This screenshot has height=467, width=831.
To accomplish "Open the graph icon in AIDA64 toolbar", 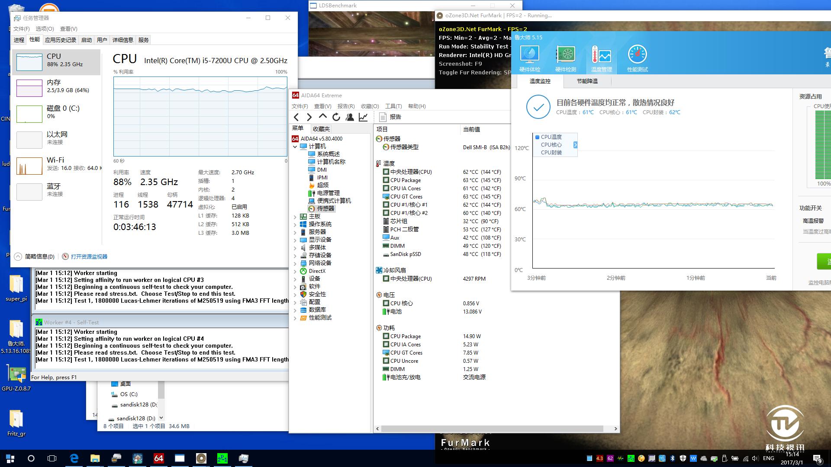I will [x=364, y=117].
